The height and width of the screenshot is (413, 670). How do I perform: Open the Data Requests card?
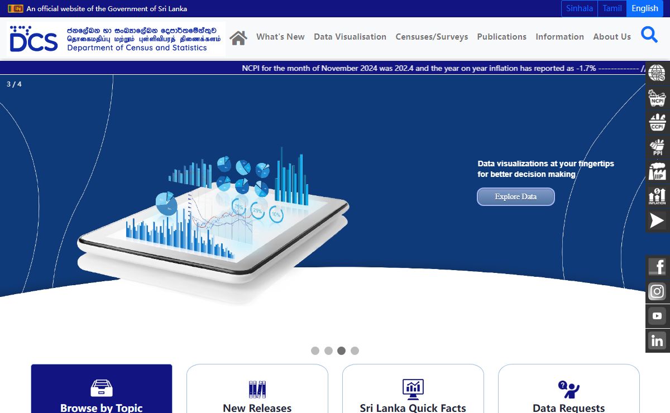pos(568,389)
